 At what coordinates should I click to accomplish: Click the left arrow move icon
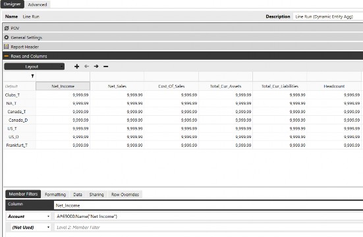[86, 66]
